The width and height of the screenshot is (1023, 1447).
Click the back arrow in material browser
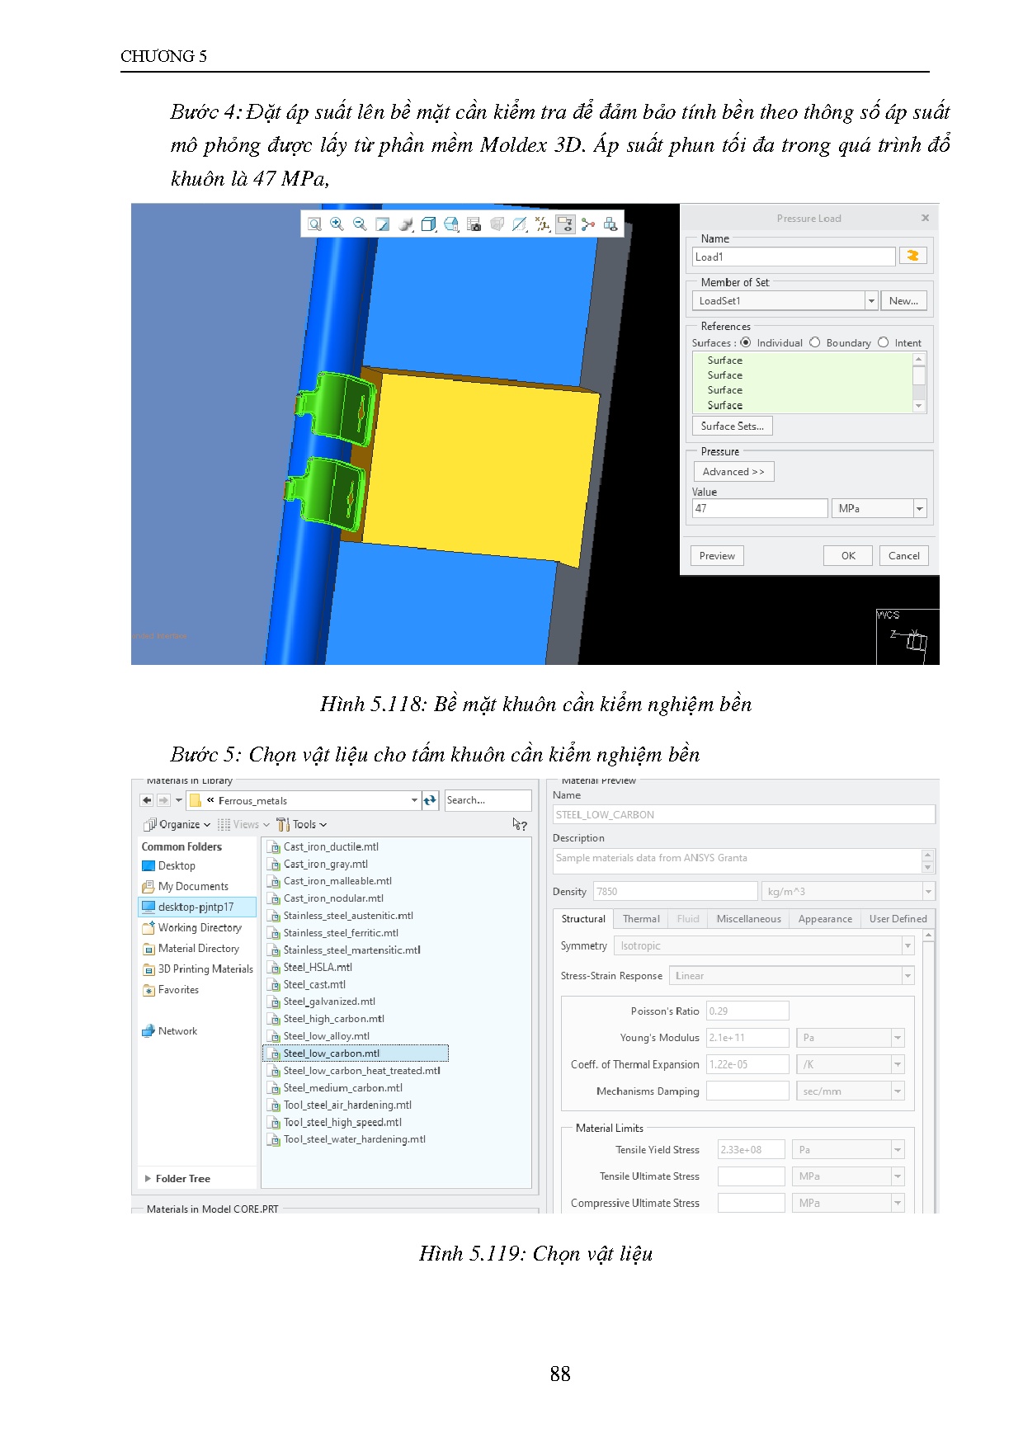147,800
